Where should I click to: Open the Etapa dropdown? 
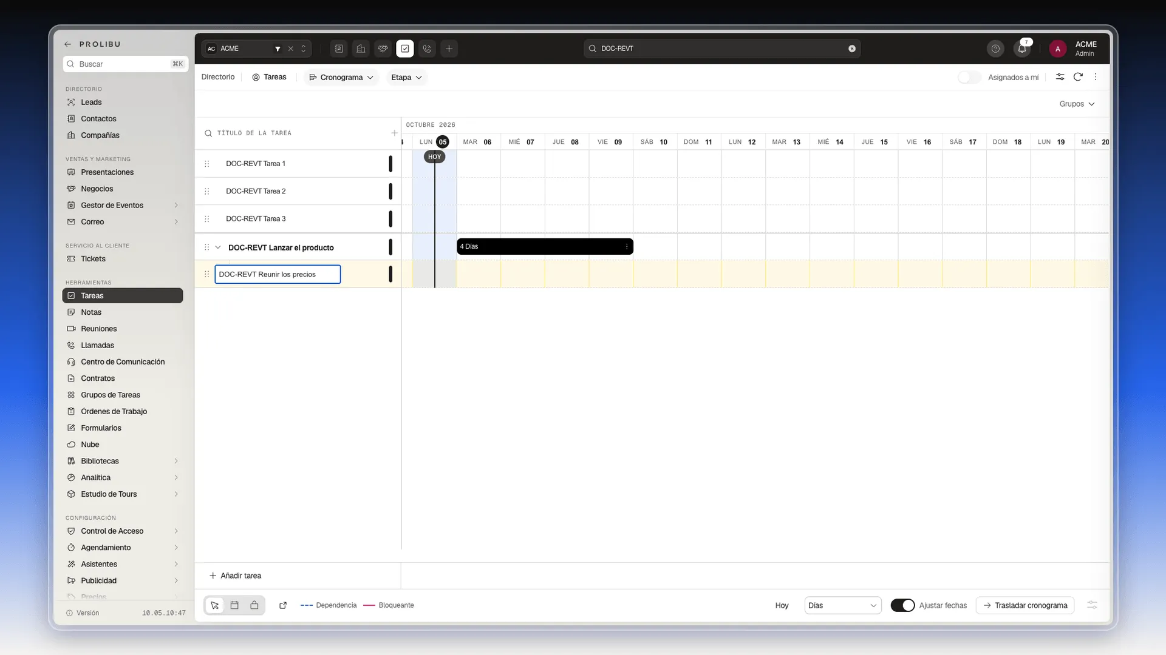tap(406, 77)
